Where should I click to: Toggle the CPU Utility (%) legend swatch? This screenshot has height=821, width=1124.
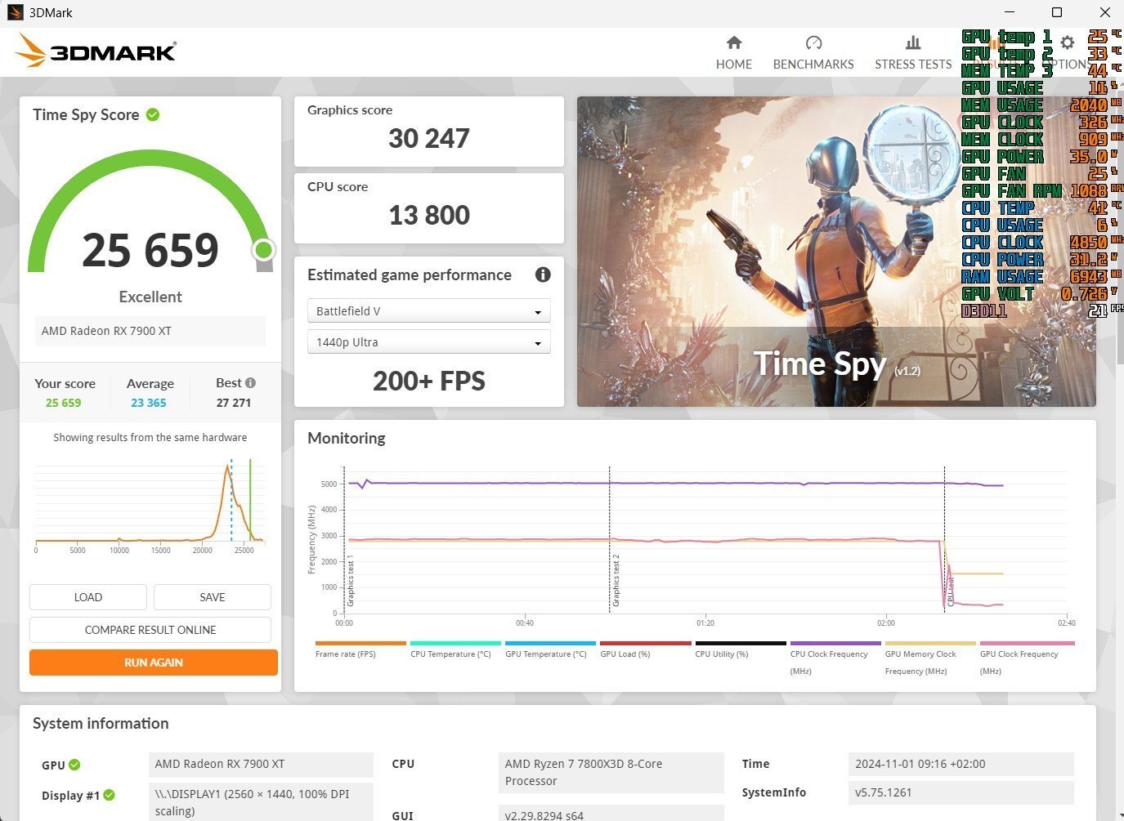click(741, 644)
